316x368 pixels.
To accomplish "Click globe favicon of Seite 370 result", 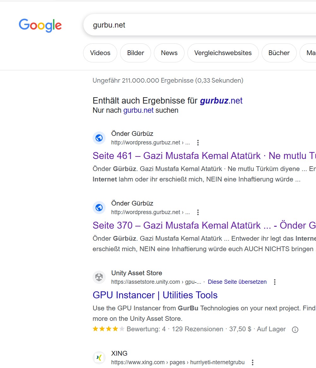I will coord(99,208).
